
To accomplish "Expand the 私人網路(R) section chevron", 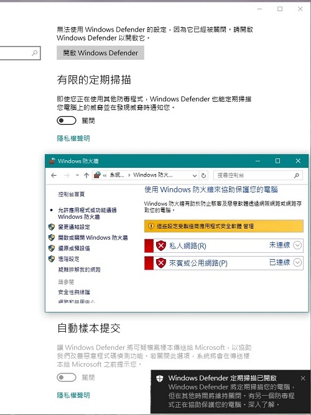I will tap(297, 245).
